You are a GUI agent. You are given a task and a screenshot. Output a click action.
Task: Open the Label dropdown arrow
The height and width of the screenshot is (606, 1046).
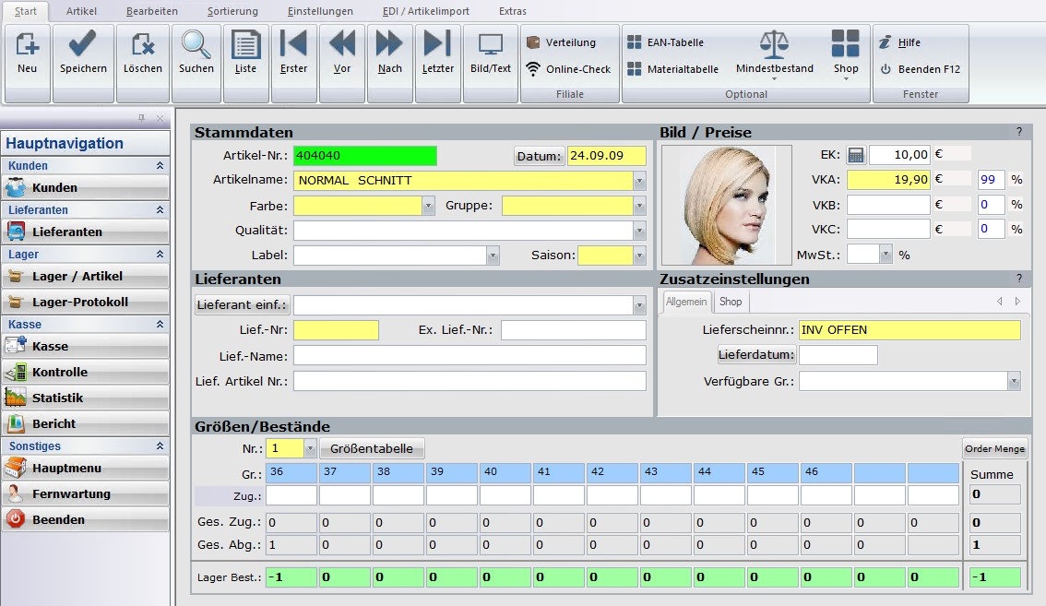[493, 255]
